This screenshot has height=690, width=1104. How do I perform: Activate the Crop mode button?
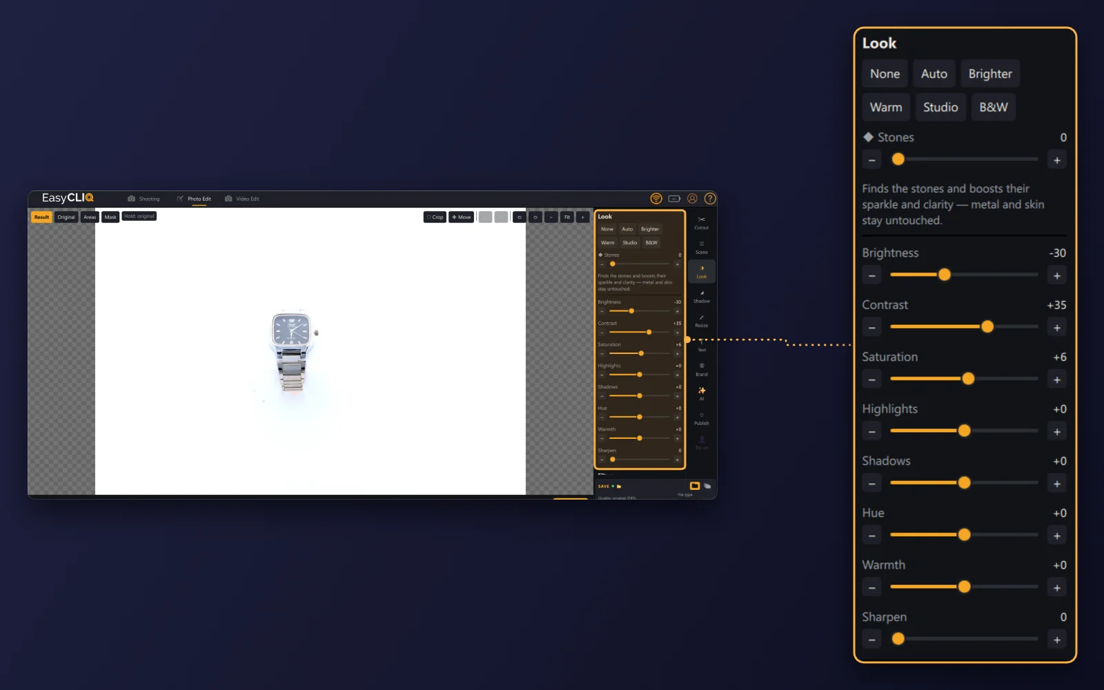click(435, 217)
